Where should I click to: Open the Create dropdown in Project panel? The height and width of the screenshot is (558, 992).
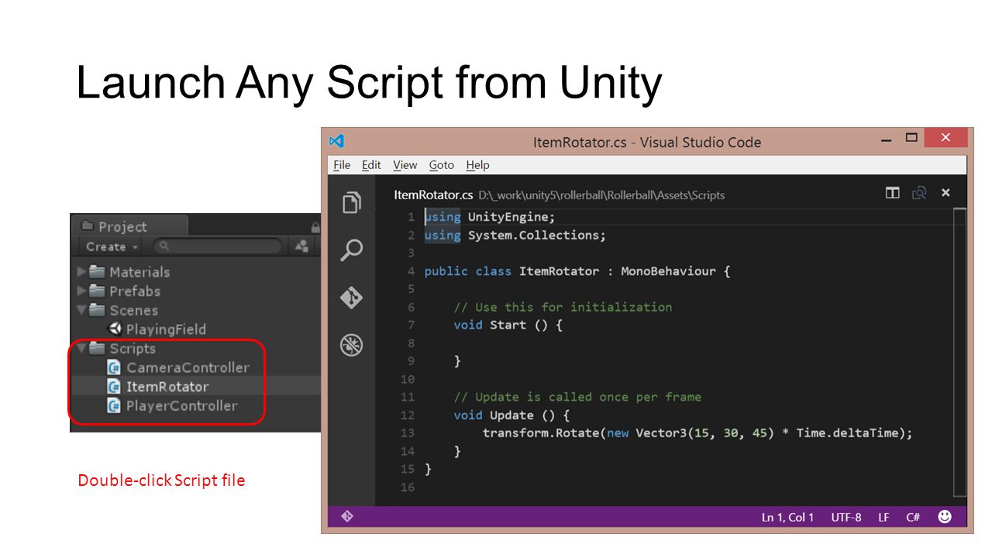coord(112,246)
